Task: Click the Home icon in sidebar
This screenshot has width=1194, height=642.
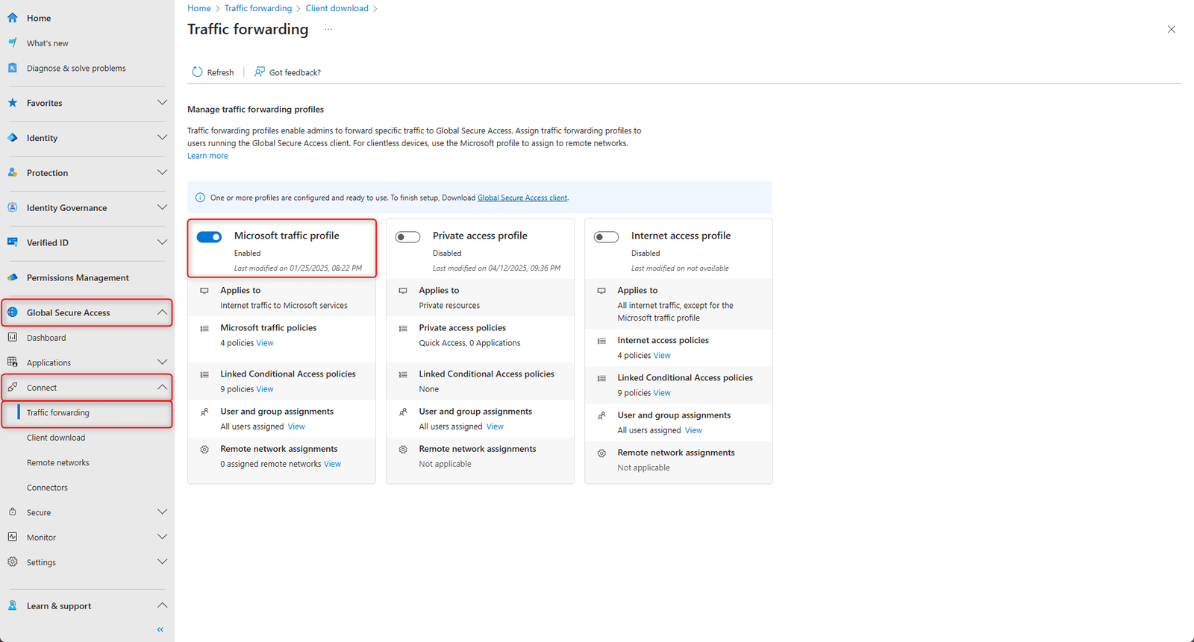Action: pos(13,18)
